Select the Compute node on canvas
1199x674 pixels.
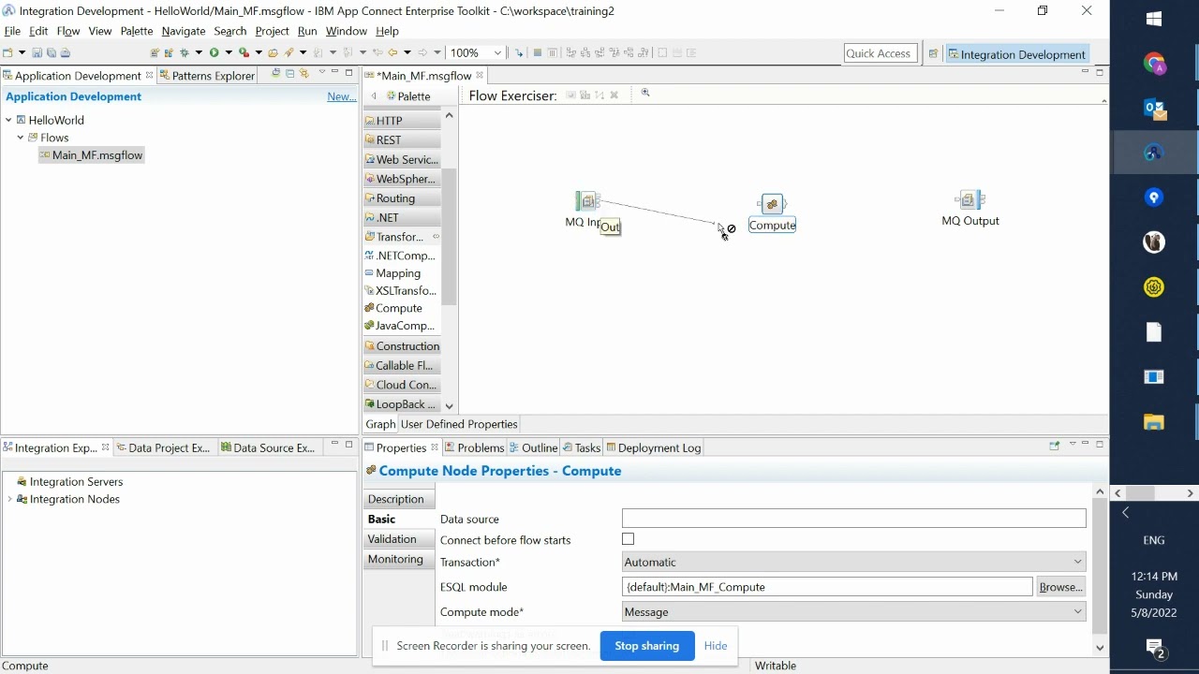(772, 204)
